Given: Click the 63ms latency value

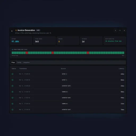Looking at the screenshot, I should coord(122,74).
